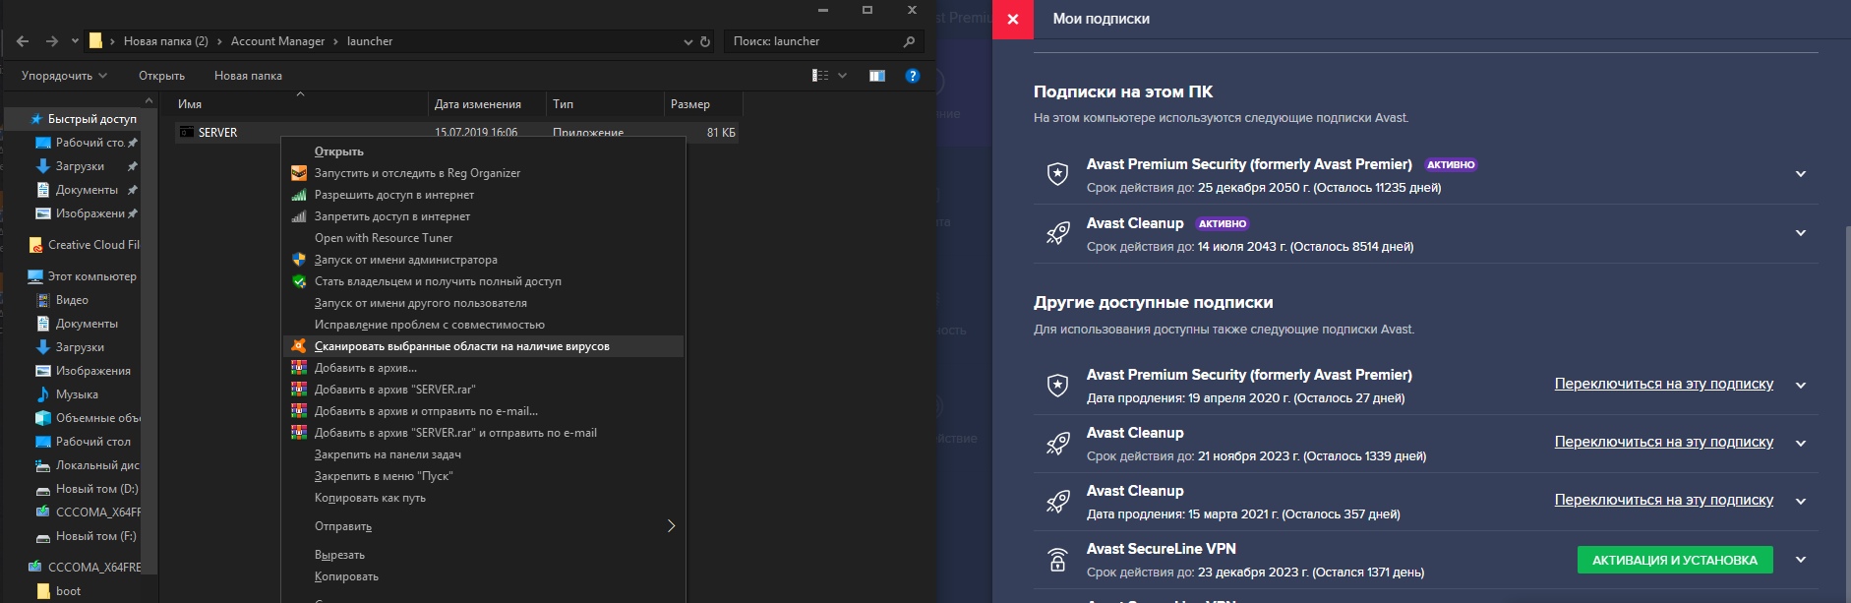Close the 'Мои подписки' panel
Image resolution: width=1851 pixels, height=603 pixels.
(1012, 19)
